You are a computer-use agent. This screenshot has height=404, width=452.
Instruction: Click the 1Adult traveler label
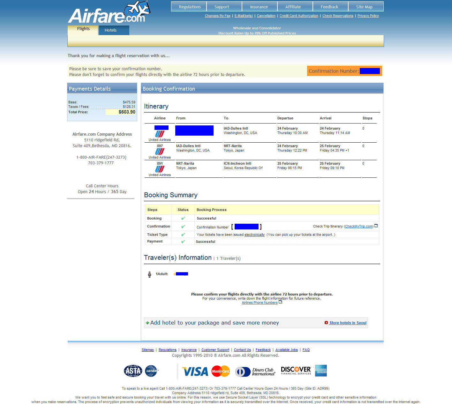click(x=162, y=274)
